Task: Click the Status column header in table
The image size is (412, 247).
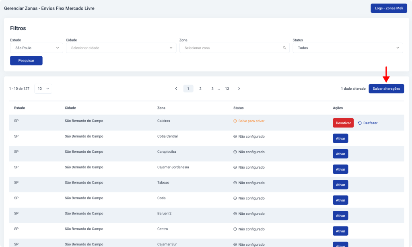Action: tap(238, 108)
